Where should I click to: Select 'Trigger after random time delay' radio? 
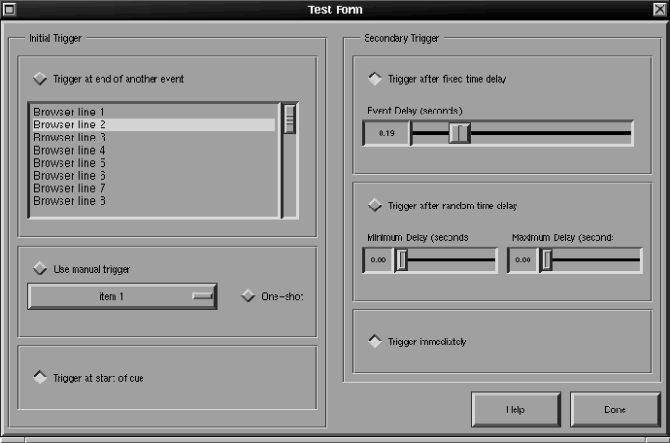pyautogui.click(x=375, y=205)
